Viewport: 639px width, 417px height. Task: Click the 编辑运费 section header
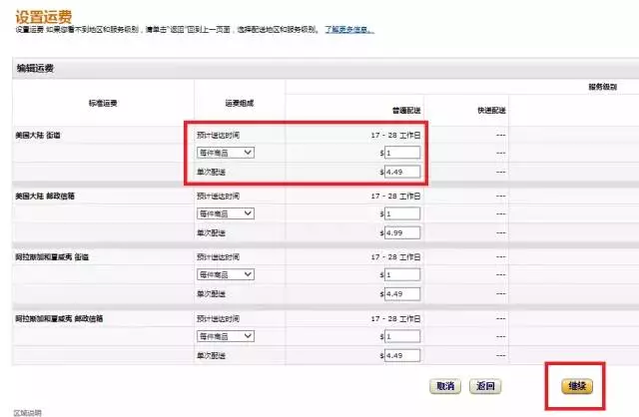click(x=35, y=68)
